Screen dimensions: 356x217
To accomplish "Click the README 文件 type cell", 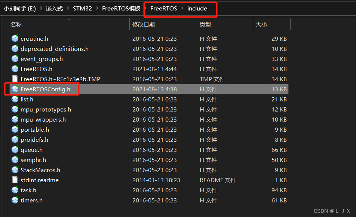I will pyautogui.click(x=218, y=180).
